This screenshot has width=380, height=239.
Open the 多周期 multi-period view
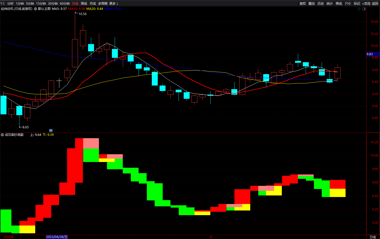point(103,3)
